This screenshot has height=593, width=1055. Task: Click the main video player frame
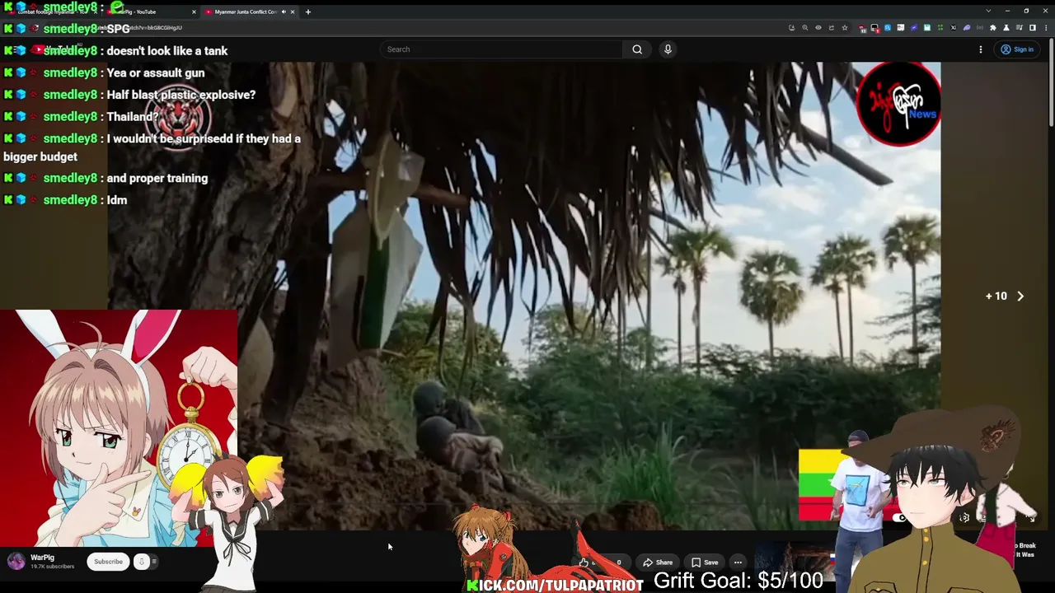point(524,296)
